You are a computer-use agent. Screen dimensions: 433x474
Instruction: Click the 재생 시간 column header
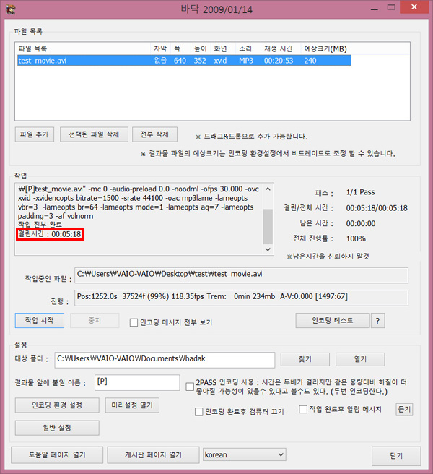click(x=279, y=48)
